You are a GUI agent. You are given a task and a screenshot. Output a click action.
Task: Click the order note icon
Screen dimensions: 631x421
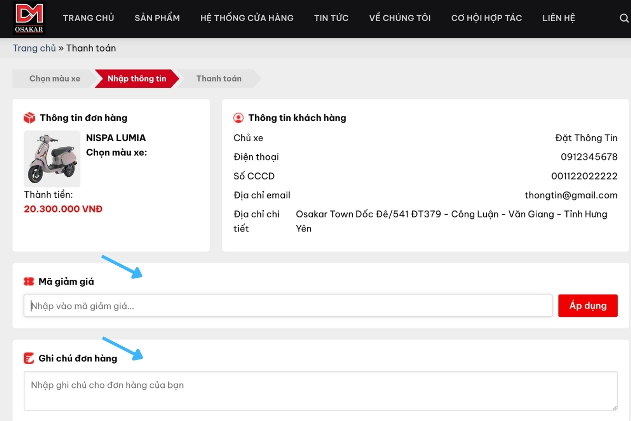pos(29,358)
